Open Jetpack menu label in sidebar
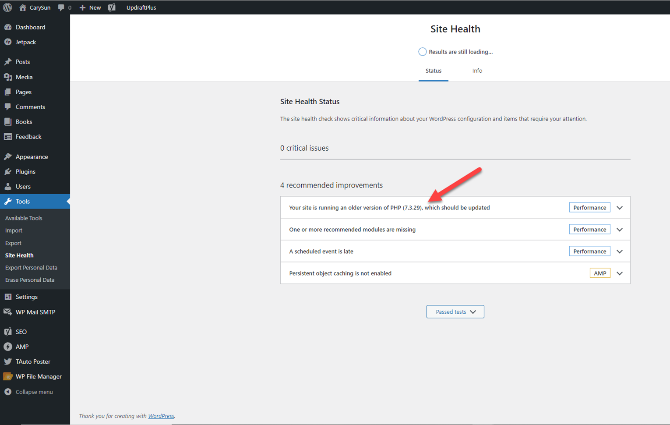The width and height of the screenshot is (670, 425). [26, 42]
